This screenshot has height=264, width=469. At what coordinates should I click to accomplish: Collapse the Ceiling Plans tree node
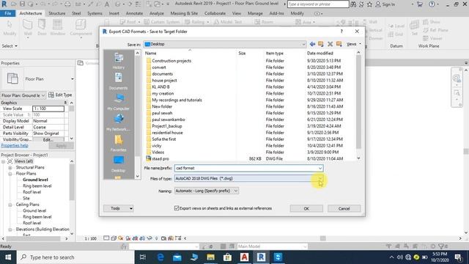coord(10,205)
